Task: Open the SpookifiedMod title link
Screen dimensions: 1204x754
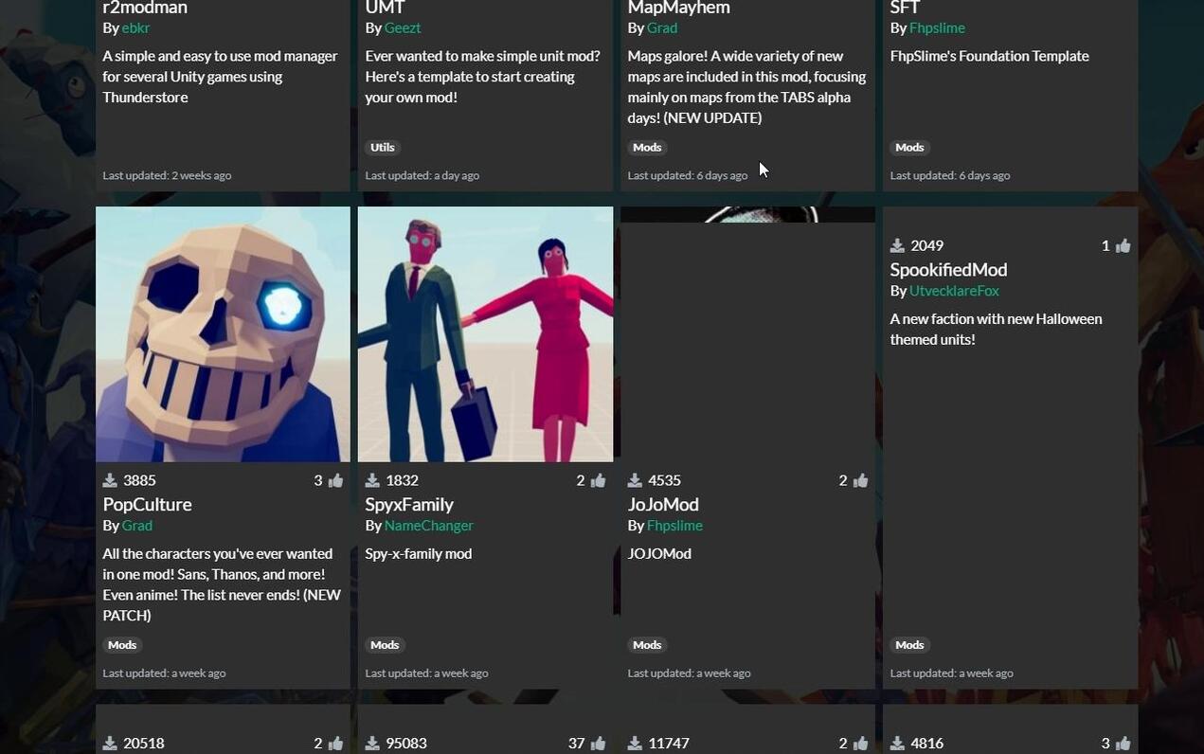Action: tap(948, 269)
